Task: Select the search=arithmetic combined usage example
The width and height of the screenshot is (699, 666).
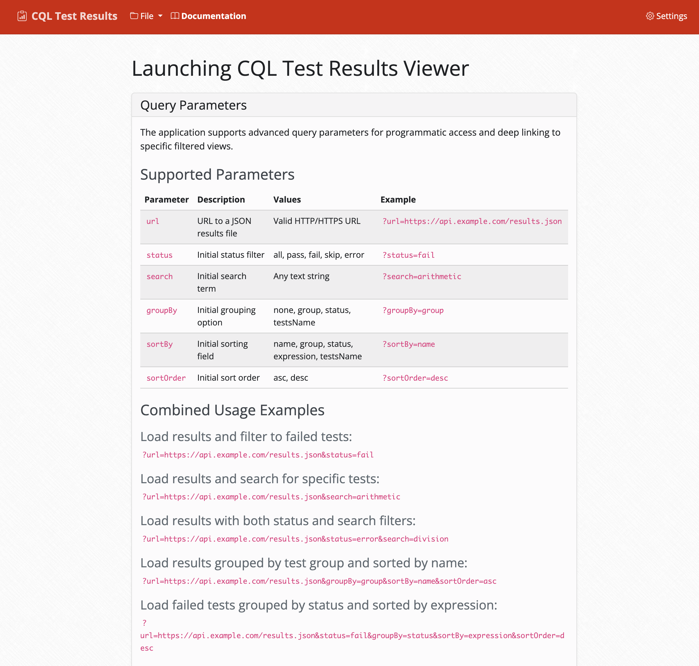Action: pyautogui.click(x=271, y=497)
